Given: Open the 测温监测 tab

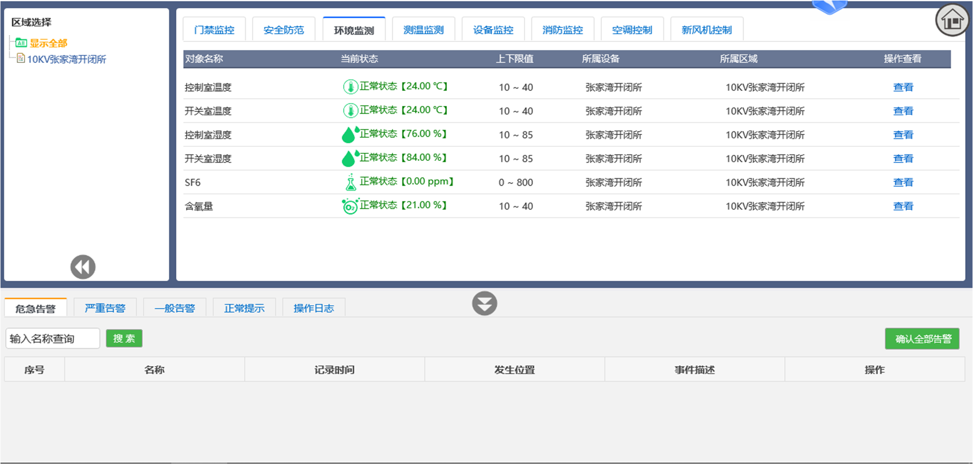Looking at the screenshot, I should 424,29.
